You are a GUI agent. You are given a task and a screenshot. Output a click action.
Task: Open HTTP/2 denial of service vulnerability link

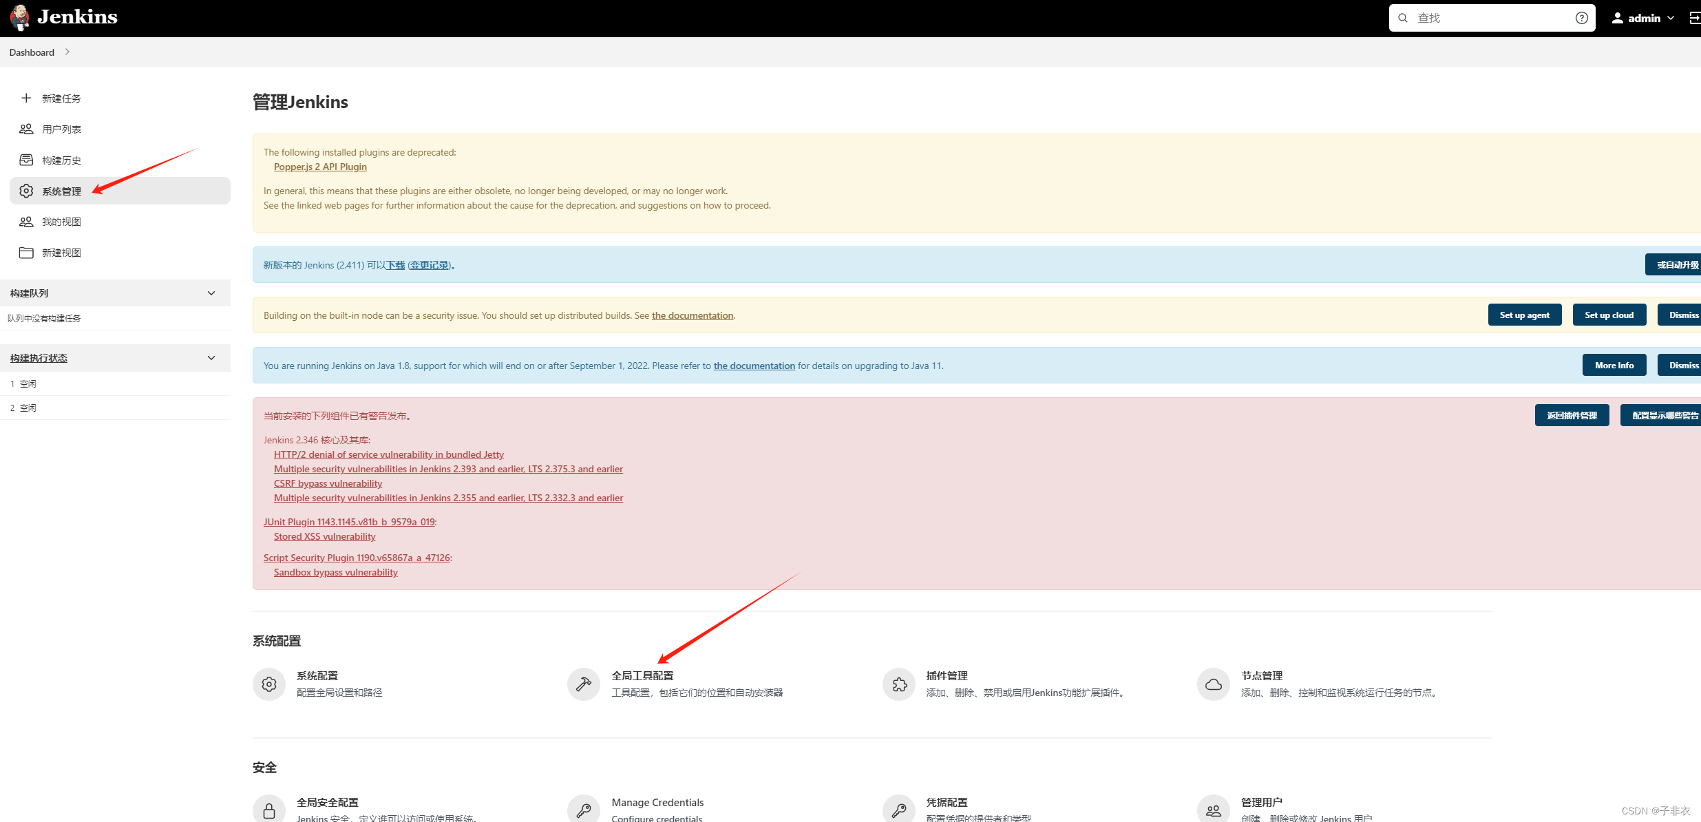(x=389, y=454)
